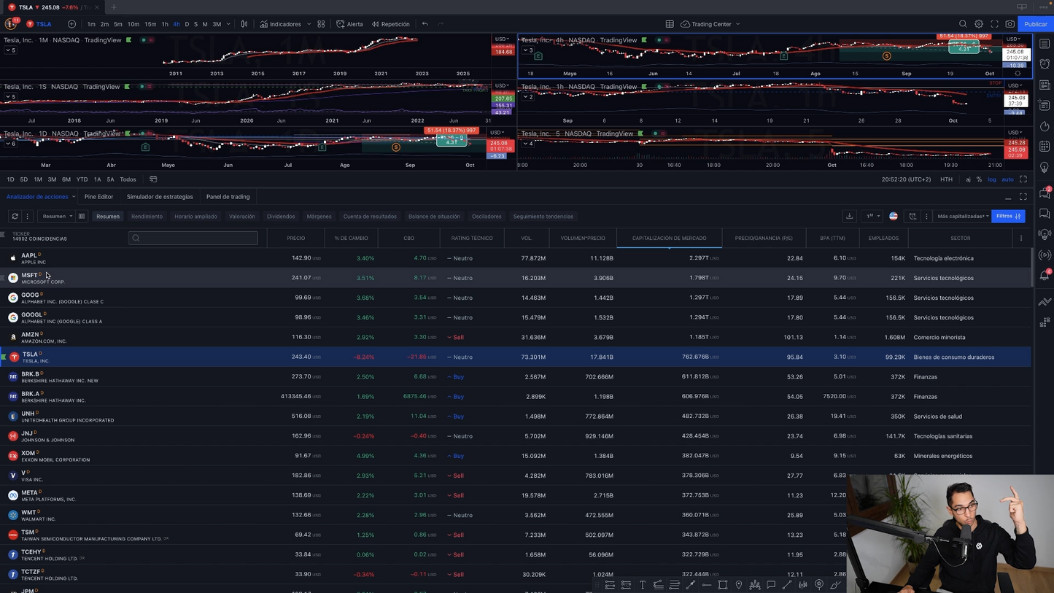Toggle the 'aj' adjust data option
This screenshot has height=593, width=1054.
[968, 179]
